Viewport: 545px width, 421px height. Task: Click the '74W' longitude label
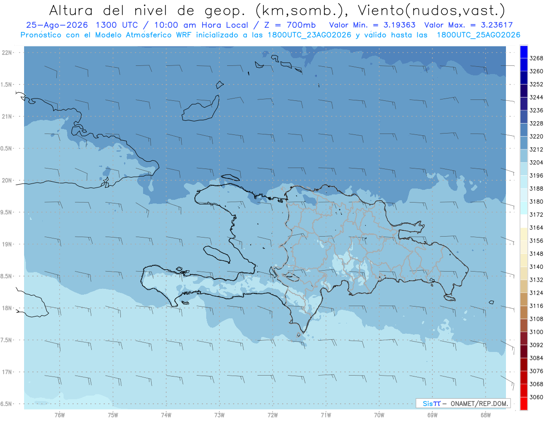pos(166,415)
